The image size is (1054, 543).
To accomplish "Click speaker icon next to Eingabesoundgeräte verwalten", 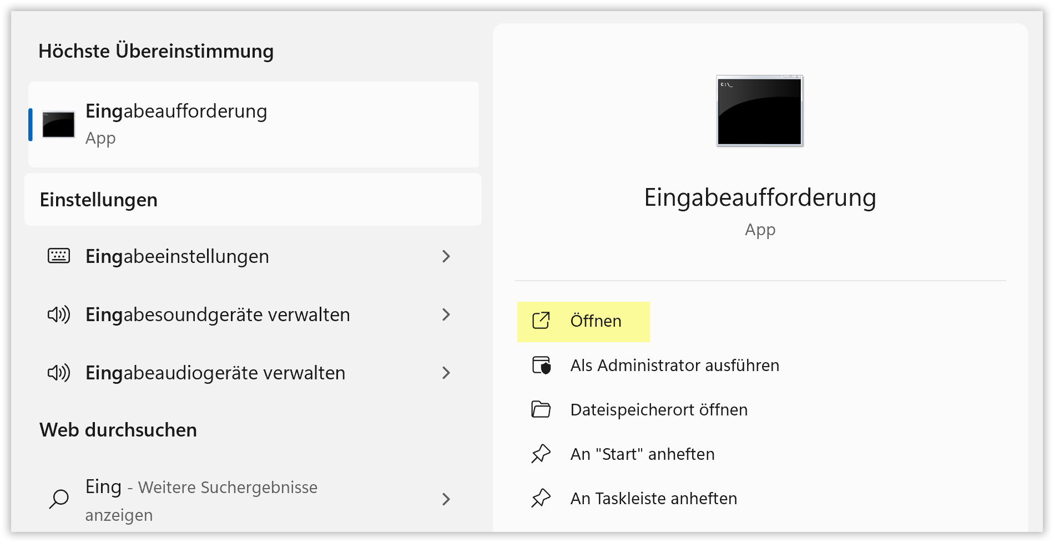I will (x=59, y=314).
